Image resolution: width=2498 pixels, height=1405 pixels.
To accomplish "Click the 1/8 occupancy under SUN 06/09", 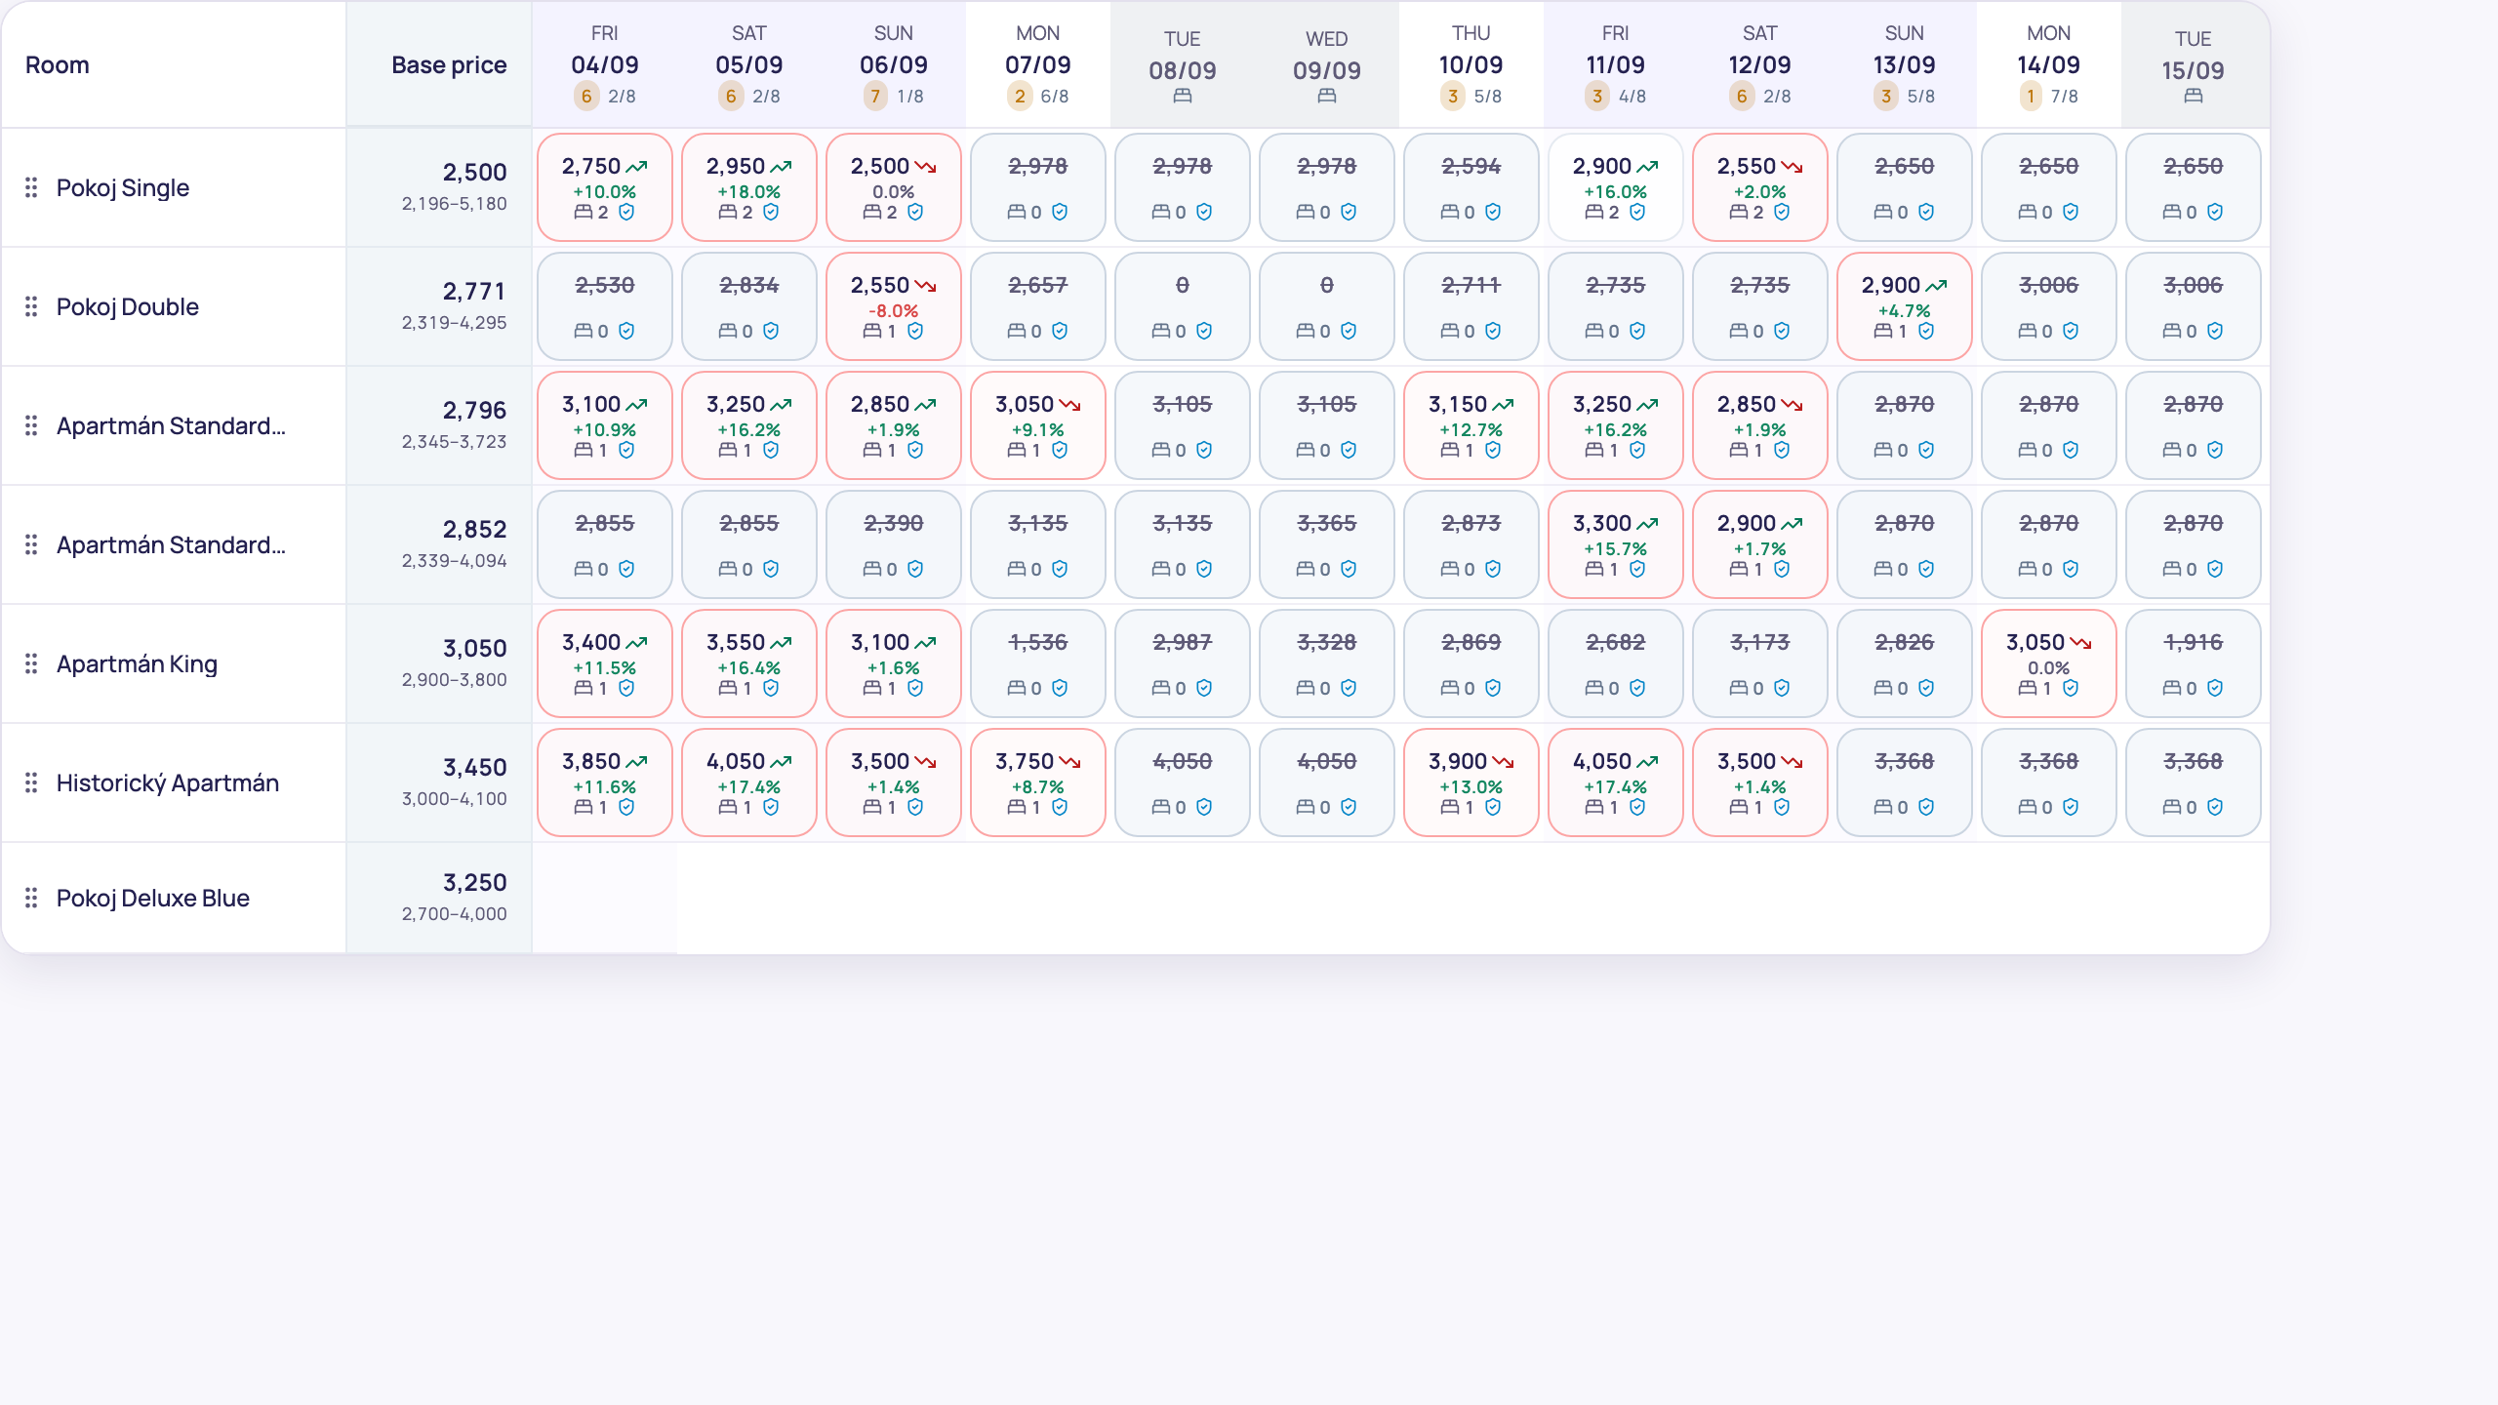I will tap(910, 97).
